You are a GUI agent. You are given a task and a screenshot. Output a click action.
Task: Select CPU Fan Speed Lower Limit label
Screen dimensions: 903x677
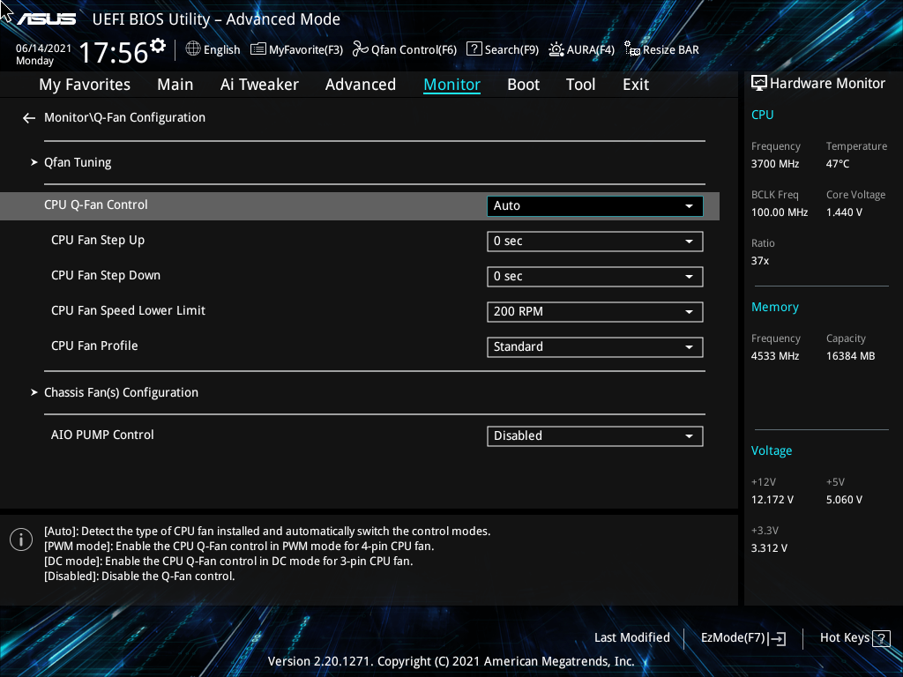coord(128,311)
